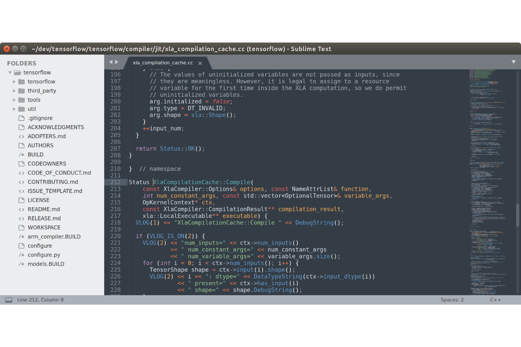Click the BUILD file icon beside models.BUILD
Viewport: 521px width, 347px height.
click(x=21, y=264)
